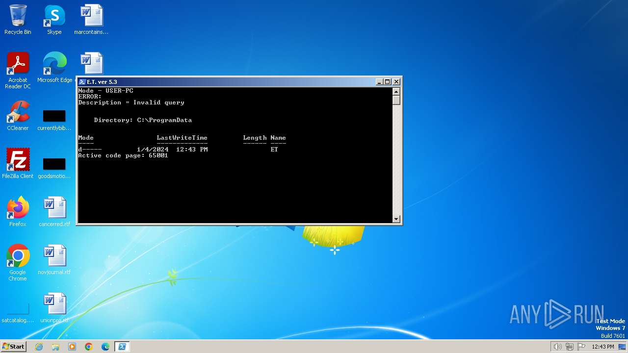This screenshot has height=353, width=628.
Task: Open Word document icon behind console window
Action: point(91,63)
